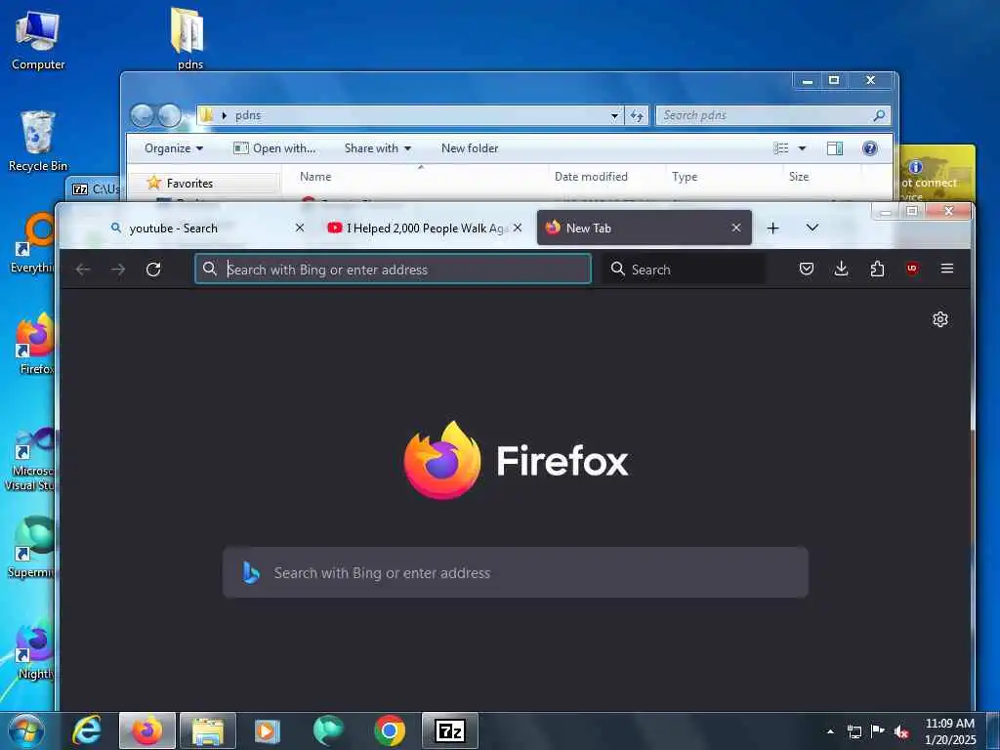Open the clock showing 11:09 AM

point(950,730)
